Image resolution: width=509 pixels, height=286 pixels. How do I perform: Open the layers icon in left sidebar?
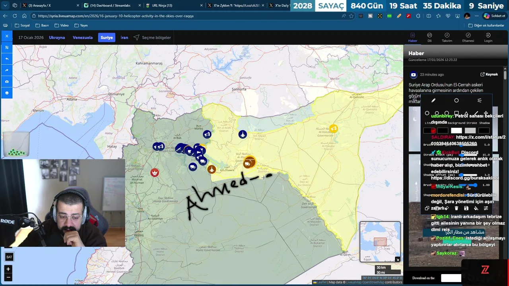point(7,47)
